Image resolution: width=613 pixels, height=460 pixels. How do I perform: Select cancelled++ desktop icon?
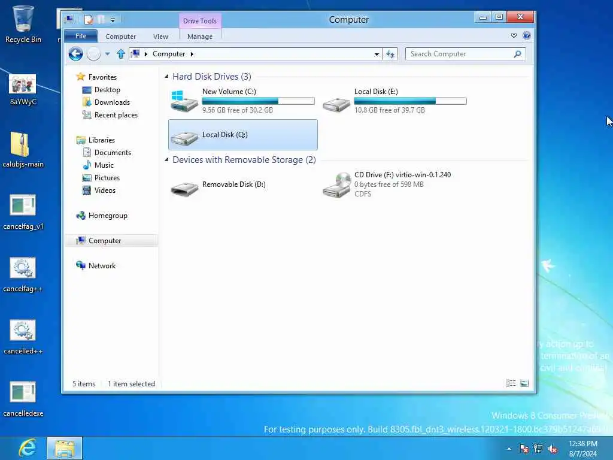[23, 337]
